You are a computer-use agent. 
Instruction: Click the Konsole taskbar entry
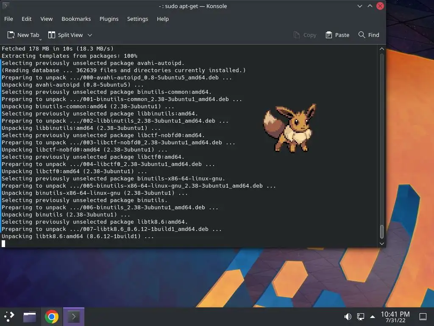point(74,317)
